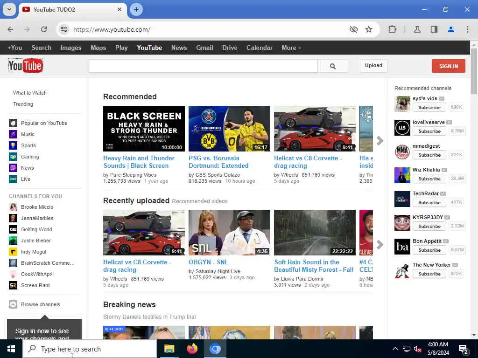Open Maps in Google bar
The height and width of the screenshot is (358, 478).
(x=98, y=48)
